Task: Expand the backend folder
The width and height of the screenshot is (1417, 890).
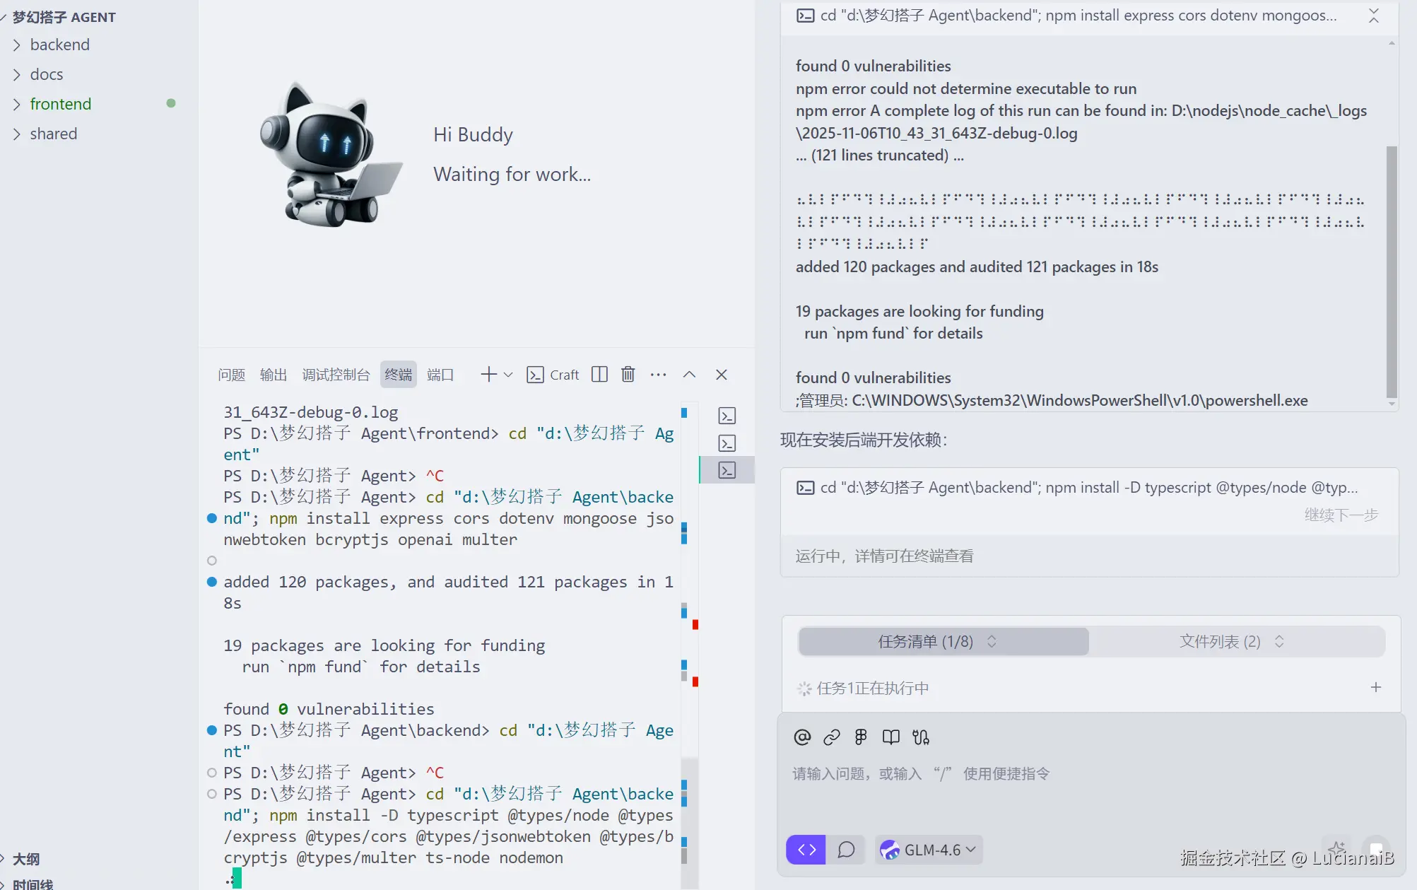Action: click(60, 45)
